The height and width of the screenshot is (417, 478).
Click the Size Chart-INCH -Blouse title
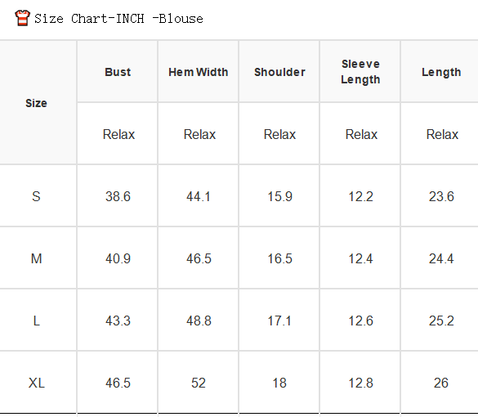118,19
